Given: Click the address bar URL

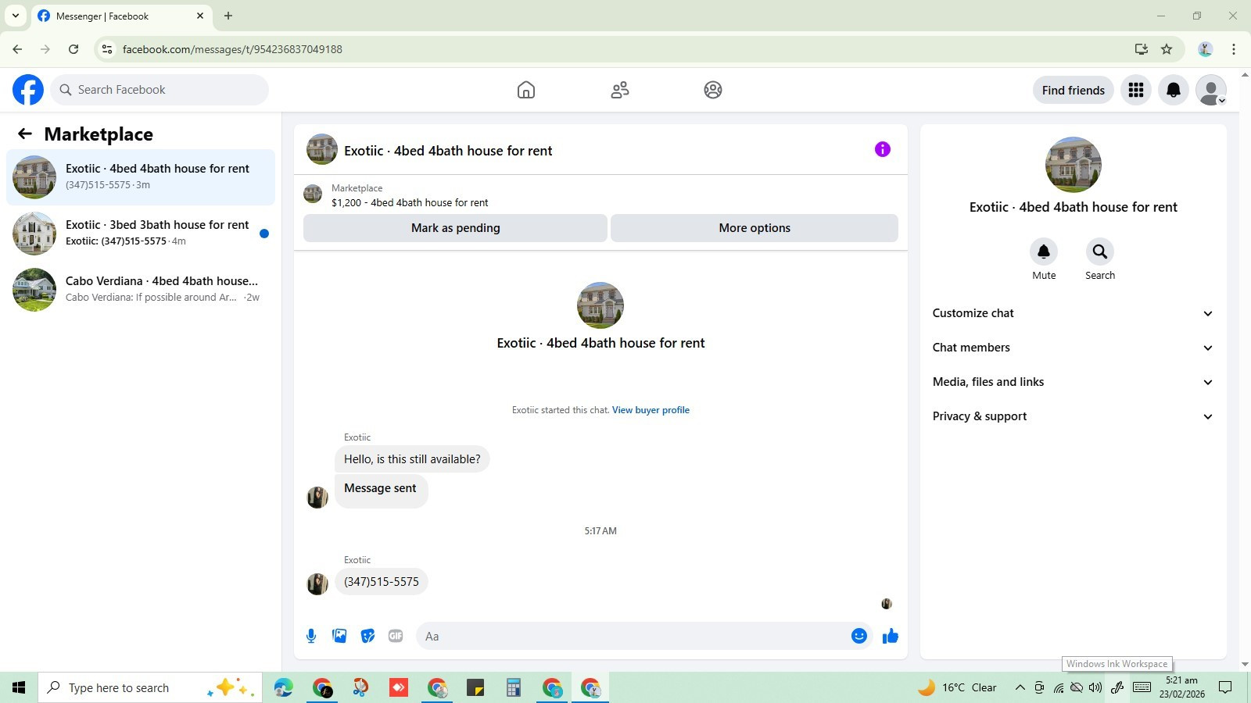Looking at the screenshot, I should pyautogui.click(x=232, y=49).
